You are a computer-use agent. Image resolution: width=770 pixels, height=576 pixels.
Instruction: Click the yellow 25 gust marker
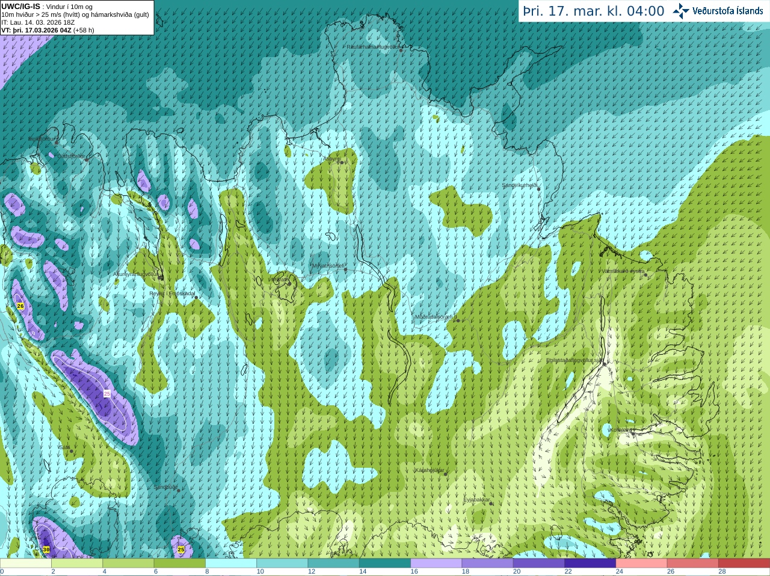[181, 549]
